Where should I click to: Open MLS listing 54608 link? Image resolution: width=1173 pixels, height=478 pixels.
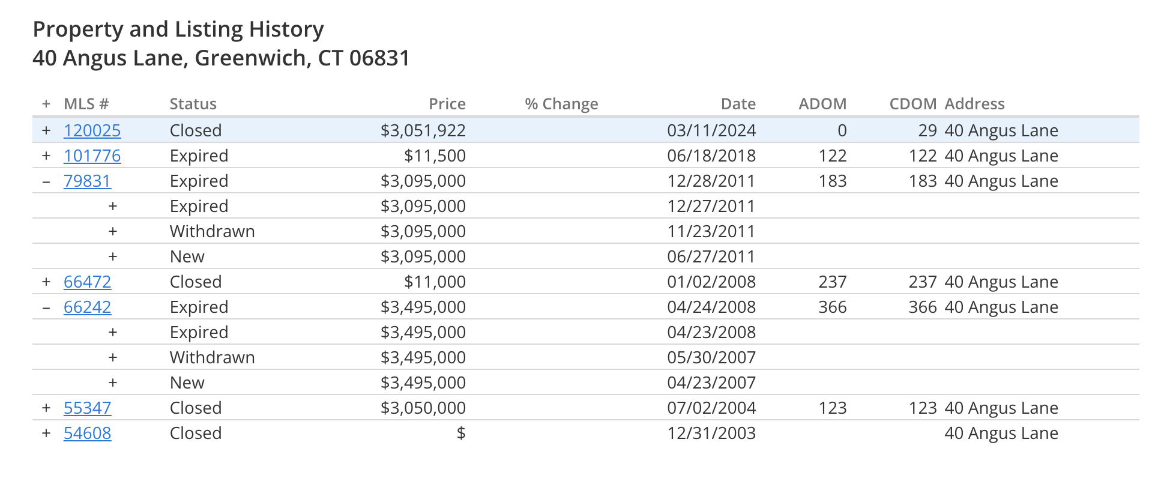coord(88,433)
